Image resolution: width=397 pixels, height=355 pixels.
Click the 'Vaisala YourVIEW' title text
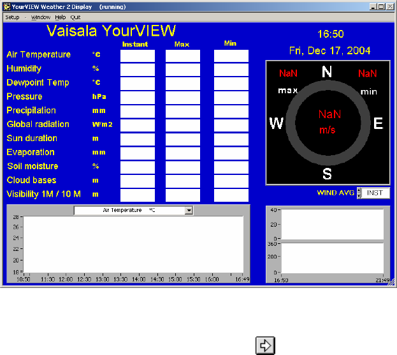click(x=111, y=31)
